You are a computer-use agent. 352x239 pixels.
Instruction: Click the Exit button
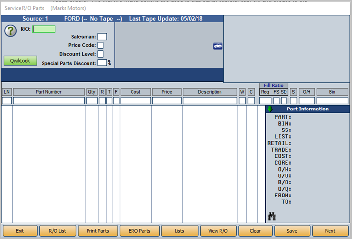(20, 231)
